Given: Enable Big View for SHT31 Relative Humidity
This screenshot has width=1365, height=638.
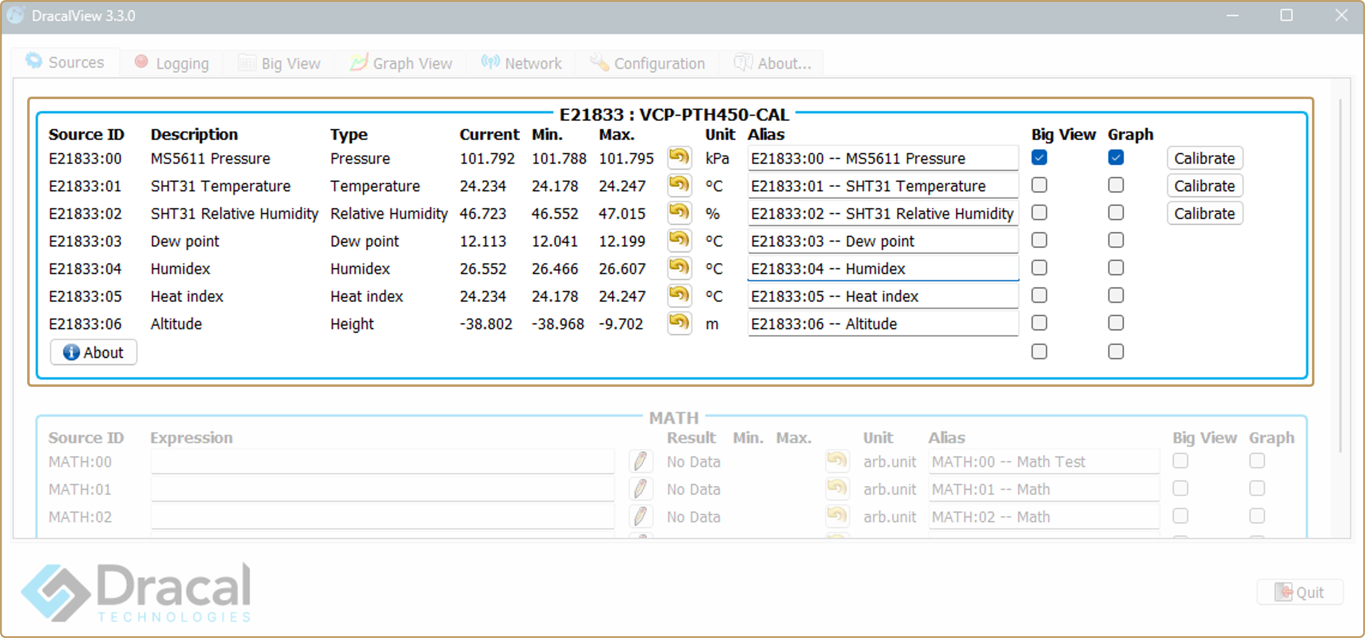Looking at the screenshot, I should click(x=1039, y=213).
